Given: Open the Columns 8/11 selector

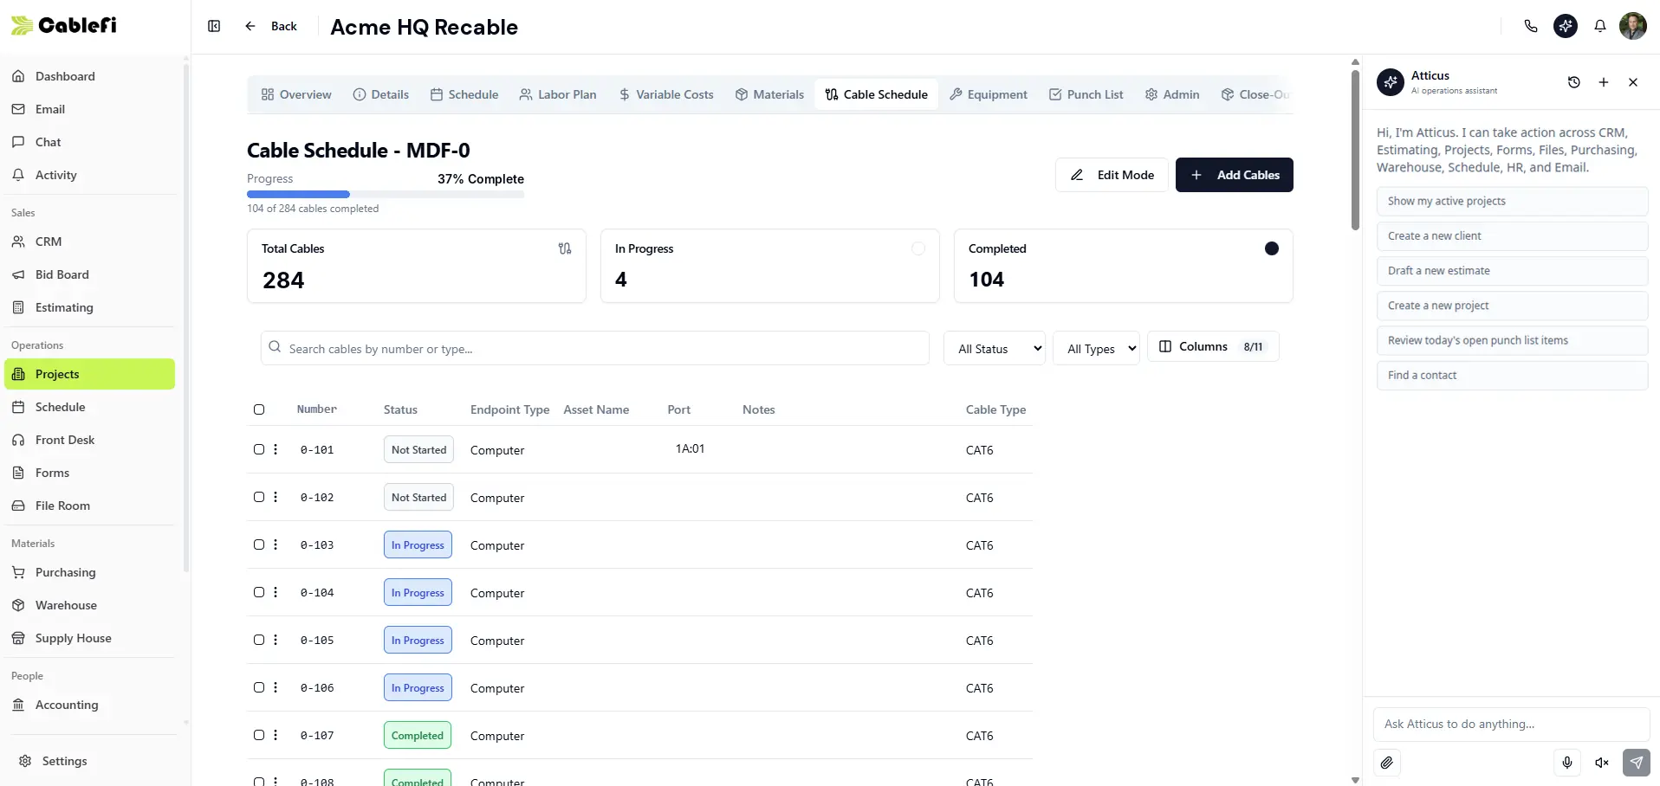Looking at the screenshot, I should [1213, 346].
